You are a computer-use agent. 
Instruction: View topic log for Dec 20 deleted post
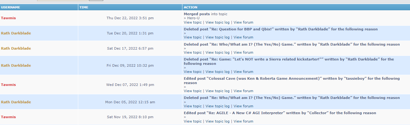(217, 37)
